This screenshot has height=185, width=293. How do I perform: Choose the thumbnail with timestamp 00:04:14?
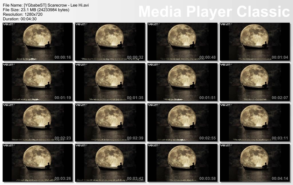[255, 163]
